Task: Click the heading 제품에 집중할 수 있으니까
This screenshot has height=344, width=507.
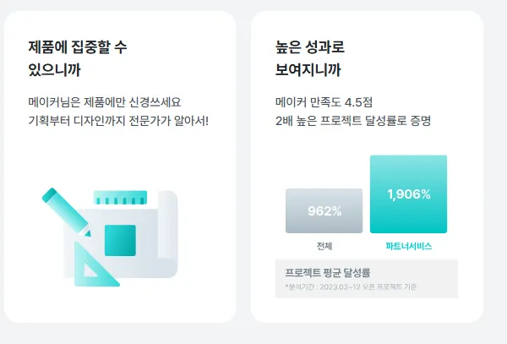Action: 78,58
